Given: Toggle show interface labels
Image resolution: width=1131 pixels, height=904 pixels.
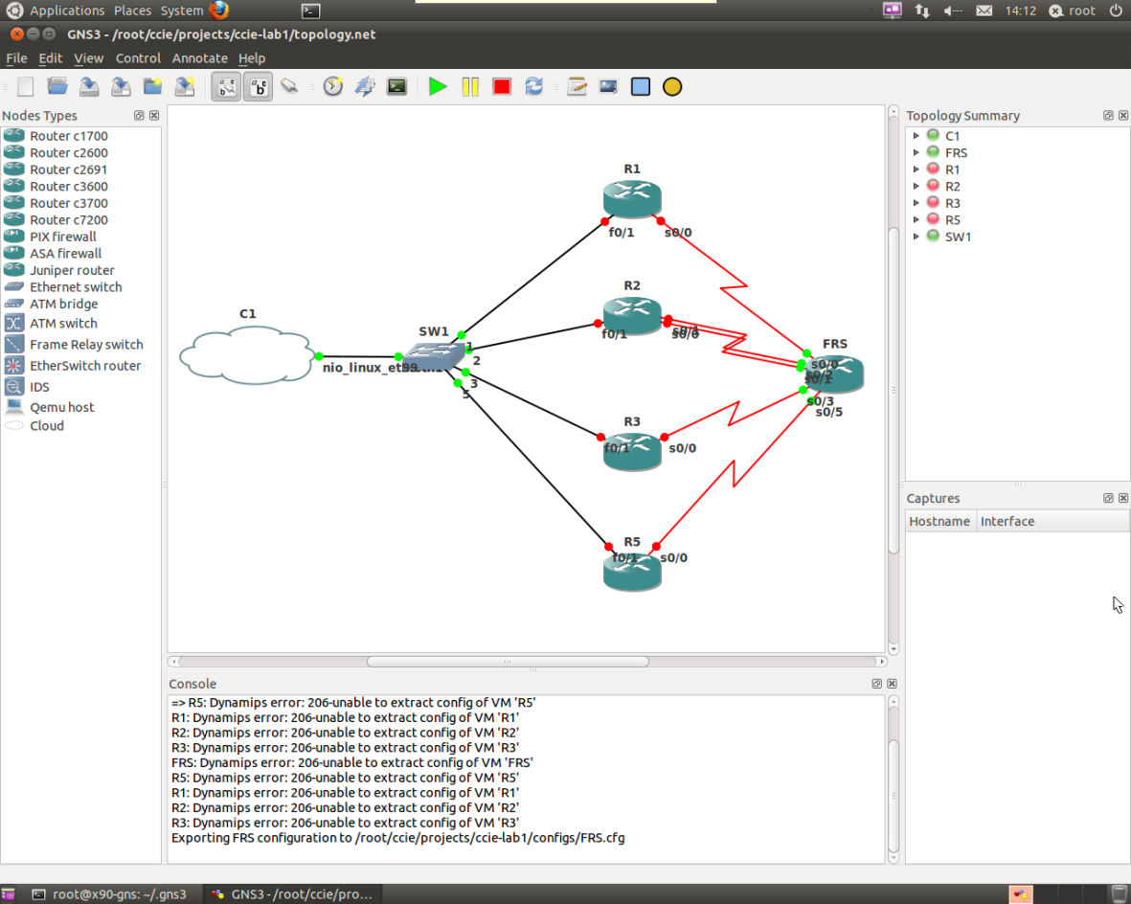Looking at the screenshot, I should tap(227, 86).
